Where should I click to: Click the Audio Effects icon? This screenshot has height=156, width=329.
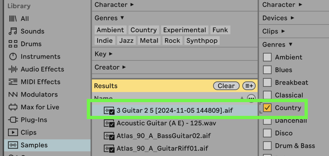coord(13,69)
